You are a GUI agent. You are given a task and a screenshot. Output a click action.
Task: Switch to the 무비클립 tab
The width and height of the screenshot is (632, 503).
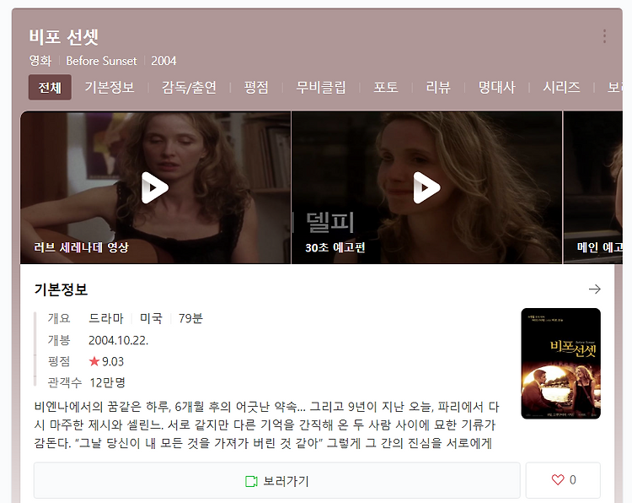click(321, 87)
